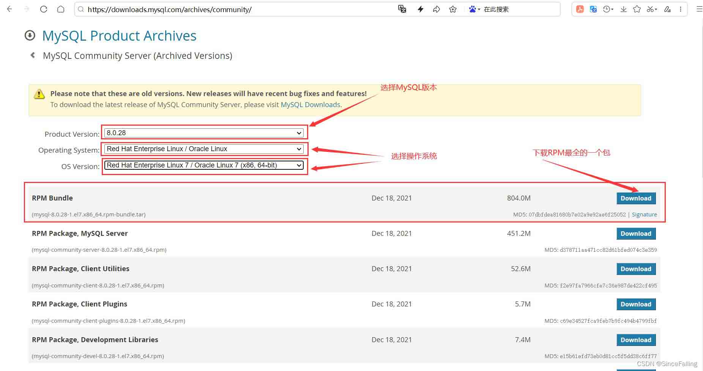Click the search magnifier in address bar
This screenshot has height=371, width=703.
tap(81, 9)
